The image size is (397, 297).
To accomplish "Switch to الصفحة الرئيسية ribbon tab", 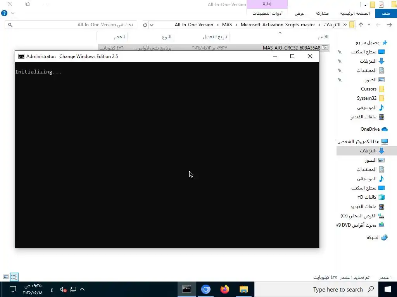I will pos(355,14).
